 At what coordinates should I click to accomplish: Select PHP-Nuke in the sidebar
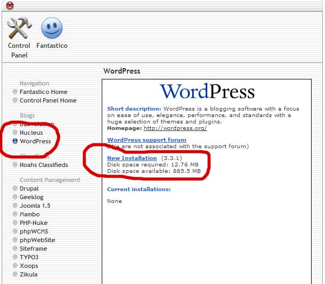tap(34, 223)
